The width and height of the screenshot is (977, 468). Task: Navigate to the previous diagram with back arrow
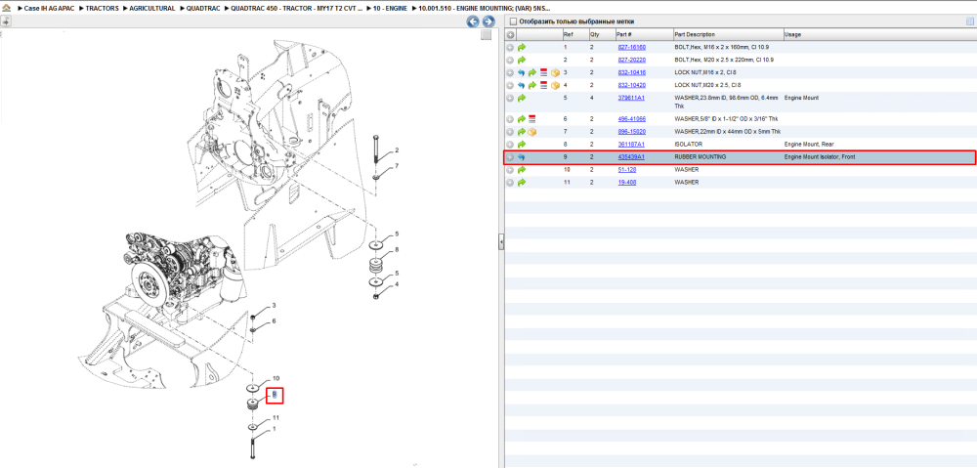473,21
